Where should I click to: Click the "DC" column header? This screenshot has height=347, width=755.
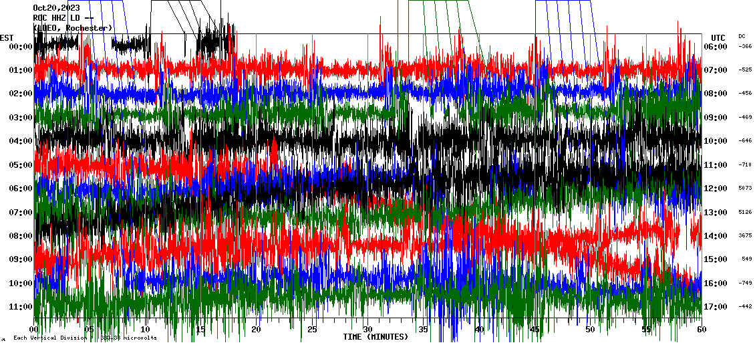(x=742, y=36)
